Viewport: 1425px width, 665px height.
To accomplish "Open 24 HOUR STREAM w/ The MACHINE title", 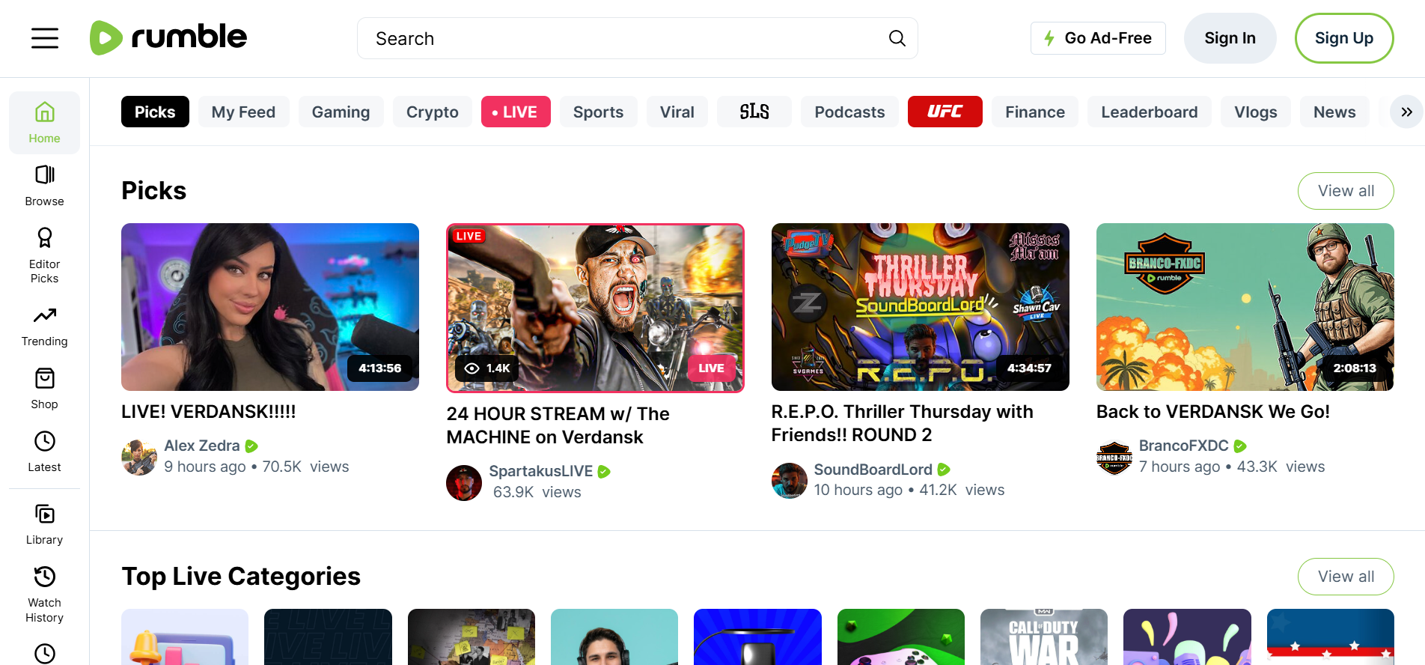I will (x=558, y=425).
